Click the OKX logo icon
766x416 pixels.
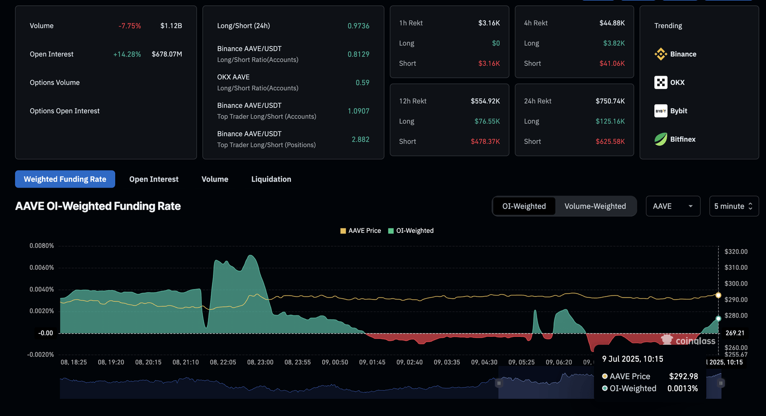click(661, 83)
